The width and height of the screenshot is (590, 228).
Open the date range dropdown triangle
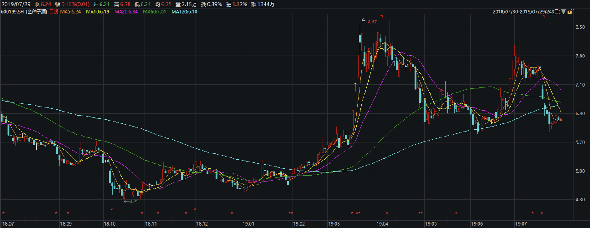click(563, 12)
